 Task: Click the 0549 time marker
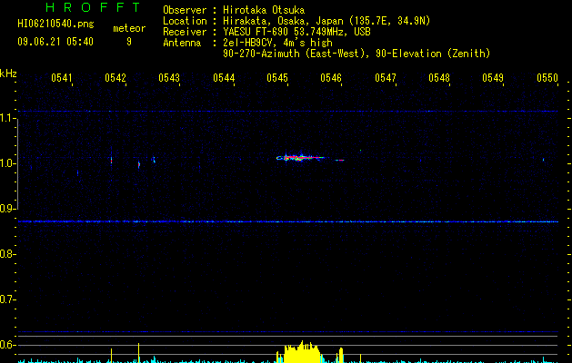493,78
